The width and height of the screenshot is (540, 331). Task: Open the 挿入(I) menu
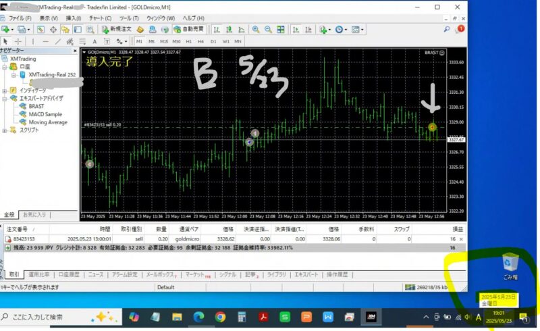click(74, 18)
